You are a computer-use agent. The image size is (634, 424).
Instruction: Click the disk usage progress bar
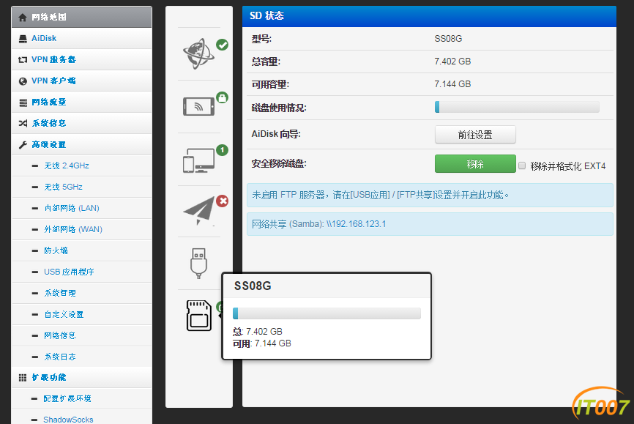[517, 107]
